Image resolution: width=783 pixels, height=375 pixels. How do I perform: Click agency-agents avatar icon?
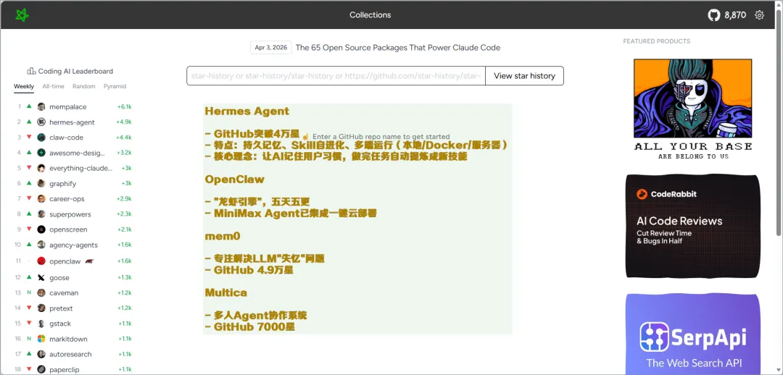coord(41,245)
